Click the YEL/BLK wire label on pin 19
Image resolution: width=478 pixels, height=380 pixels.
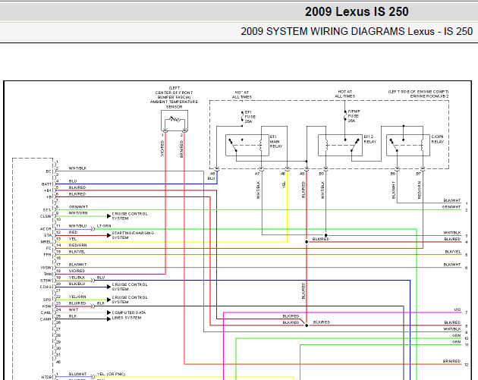77,278
